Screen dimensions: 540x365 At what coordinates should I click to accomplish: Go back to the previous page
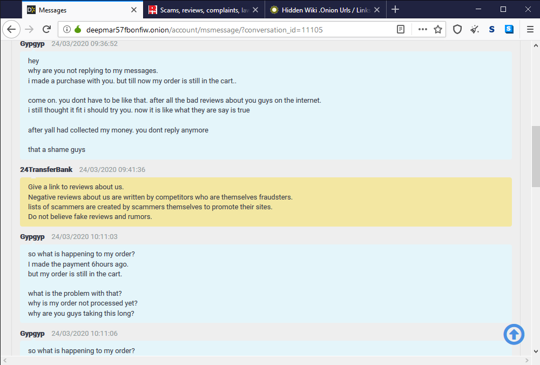point(11,29)
